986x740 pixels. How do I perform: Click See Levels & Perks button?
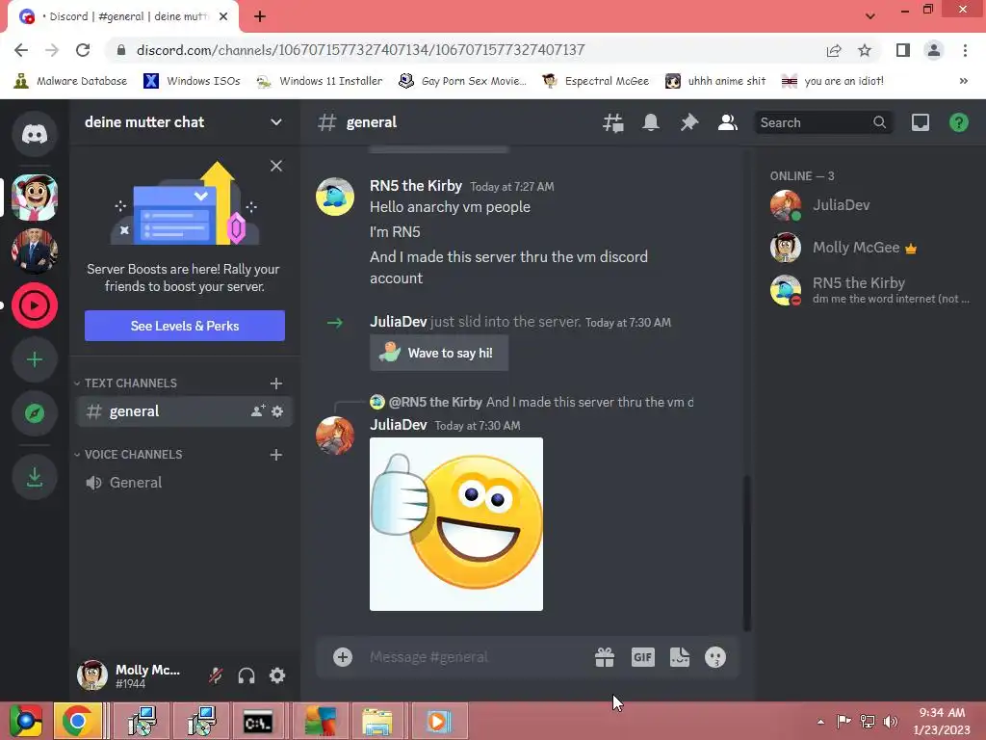point(184,326)
